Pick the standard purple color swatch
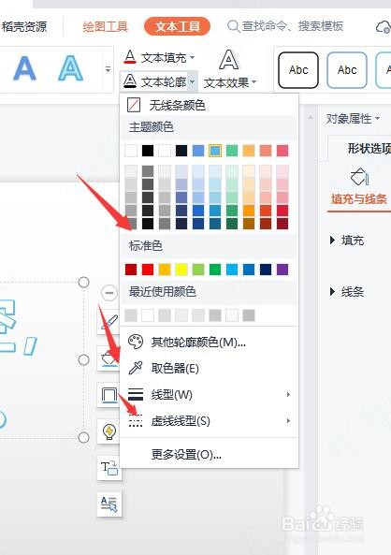The width and height of the screenshot is (391, 555). pyautogui.click(x=282, y=270)
